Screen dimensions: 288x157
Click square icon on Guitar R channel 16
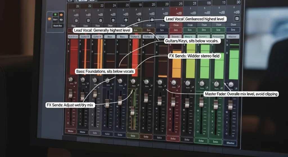(139, 20)
